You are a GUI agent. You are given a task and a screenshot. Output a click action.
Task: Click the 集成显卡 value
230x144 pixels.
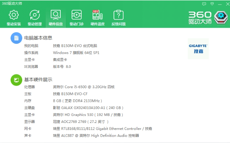pos(60,60)
